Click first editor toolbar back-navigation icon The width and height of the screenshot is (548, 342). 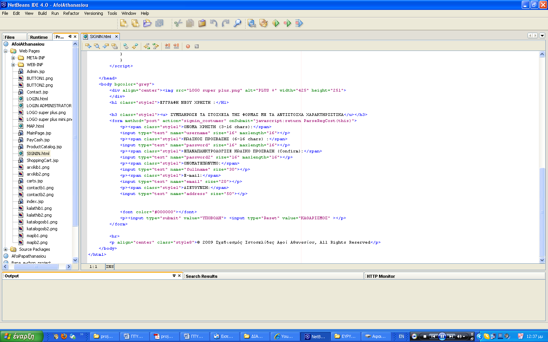(88, 46)
